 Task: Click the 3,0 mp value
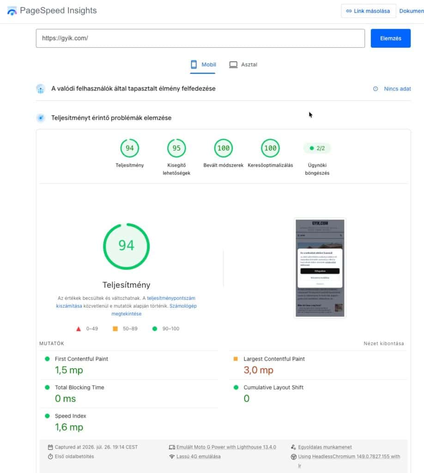tap(259, 370)
